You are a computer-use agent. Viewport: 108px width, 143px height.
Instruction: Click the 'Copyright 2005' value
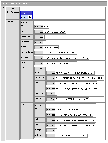pos(51,47)
